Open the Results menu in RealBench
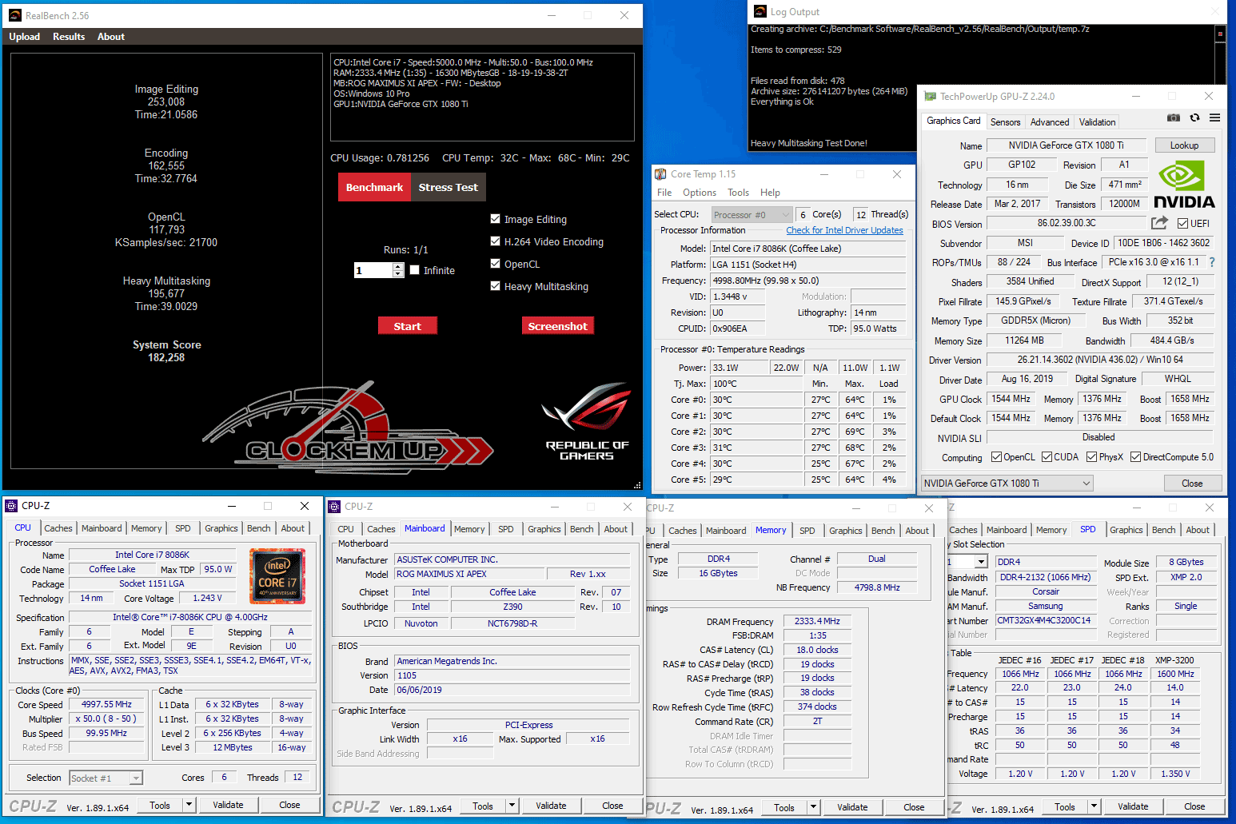Screen dimensions: 1236x824 point(69,37)
